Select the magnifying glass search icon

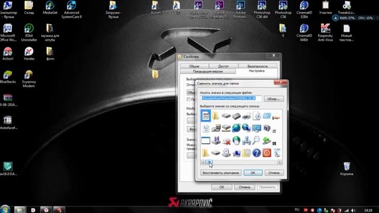[256, 140]
